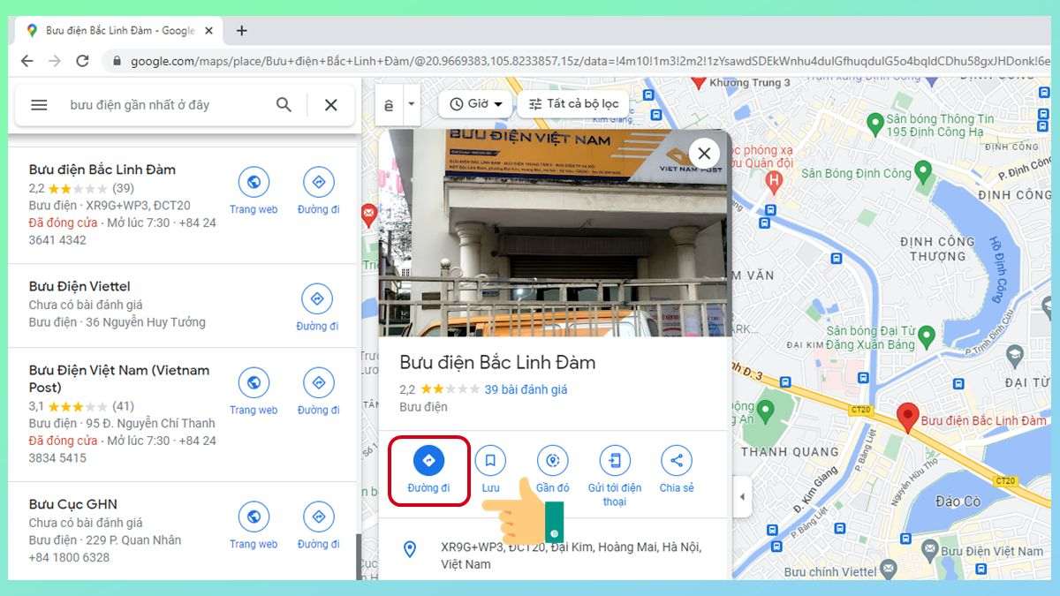1060x596 pixels.
Task: Click the red Bưu điện Bắc Linh Đàm map pin
Action: [906, 417]
